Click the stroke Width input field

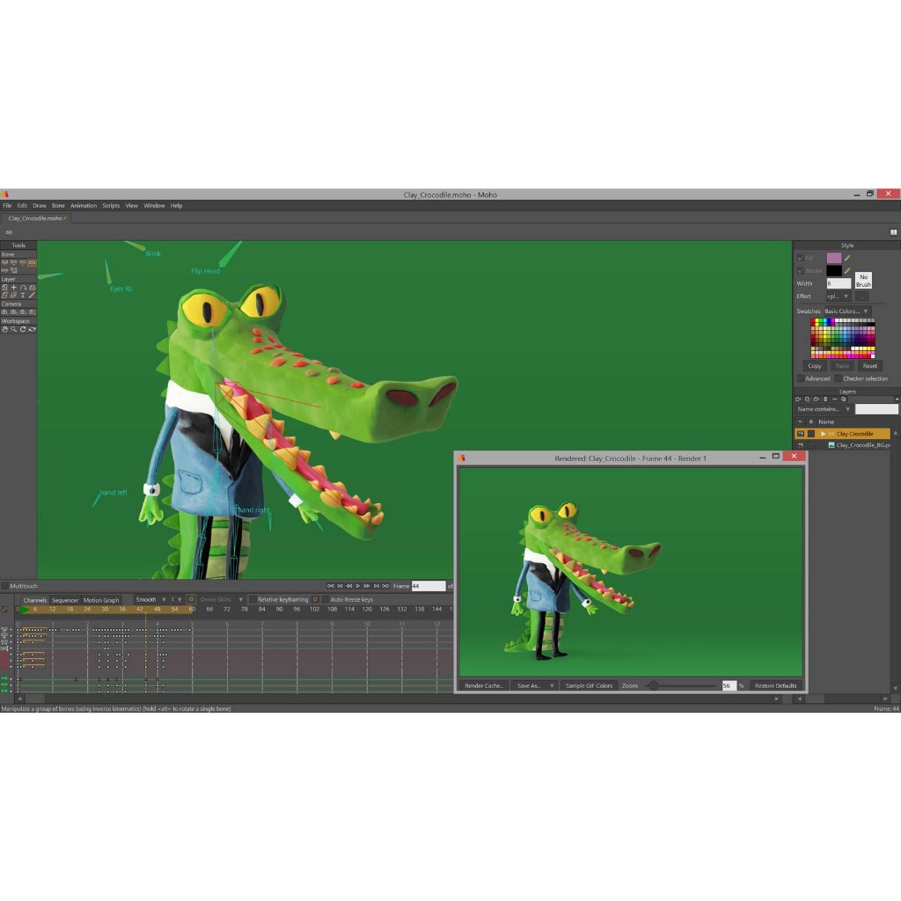click(x=839, y=283)
